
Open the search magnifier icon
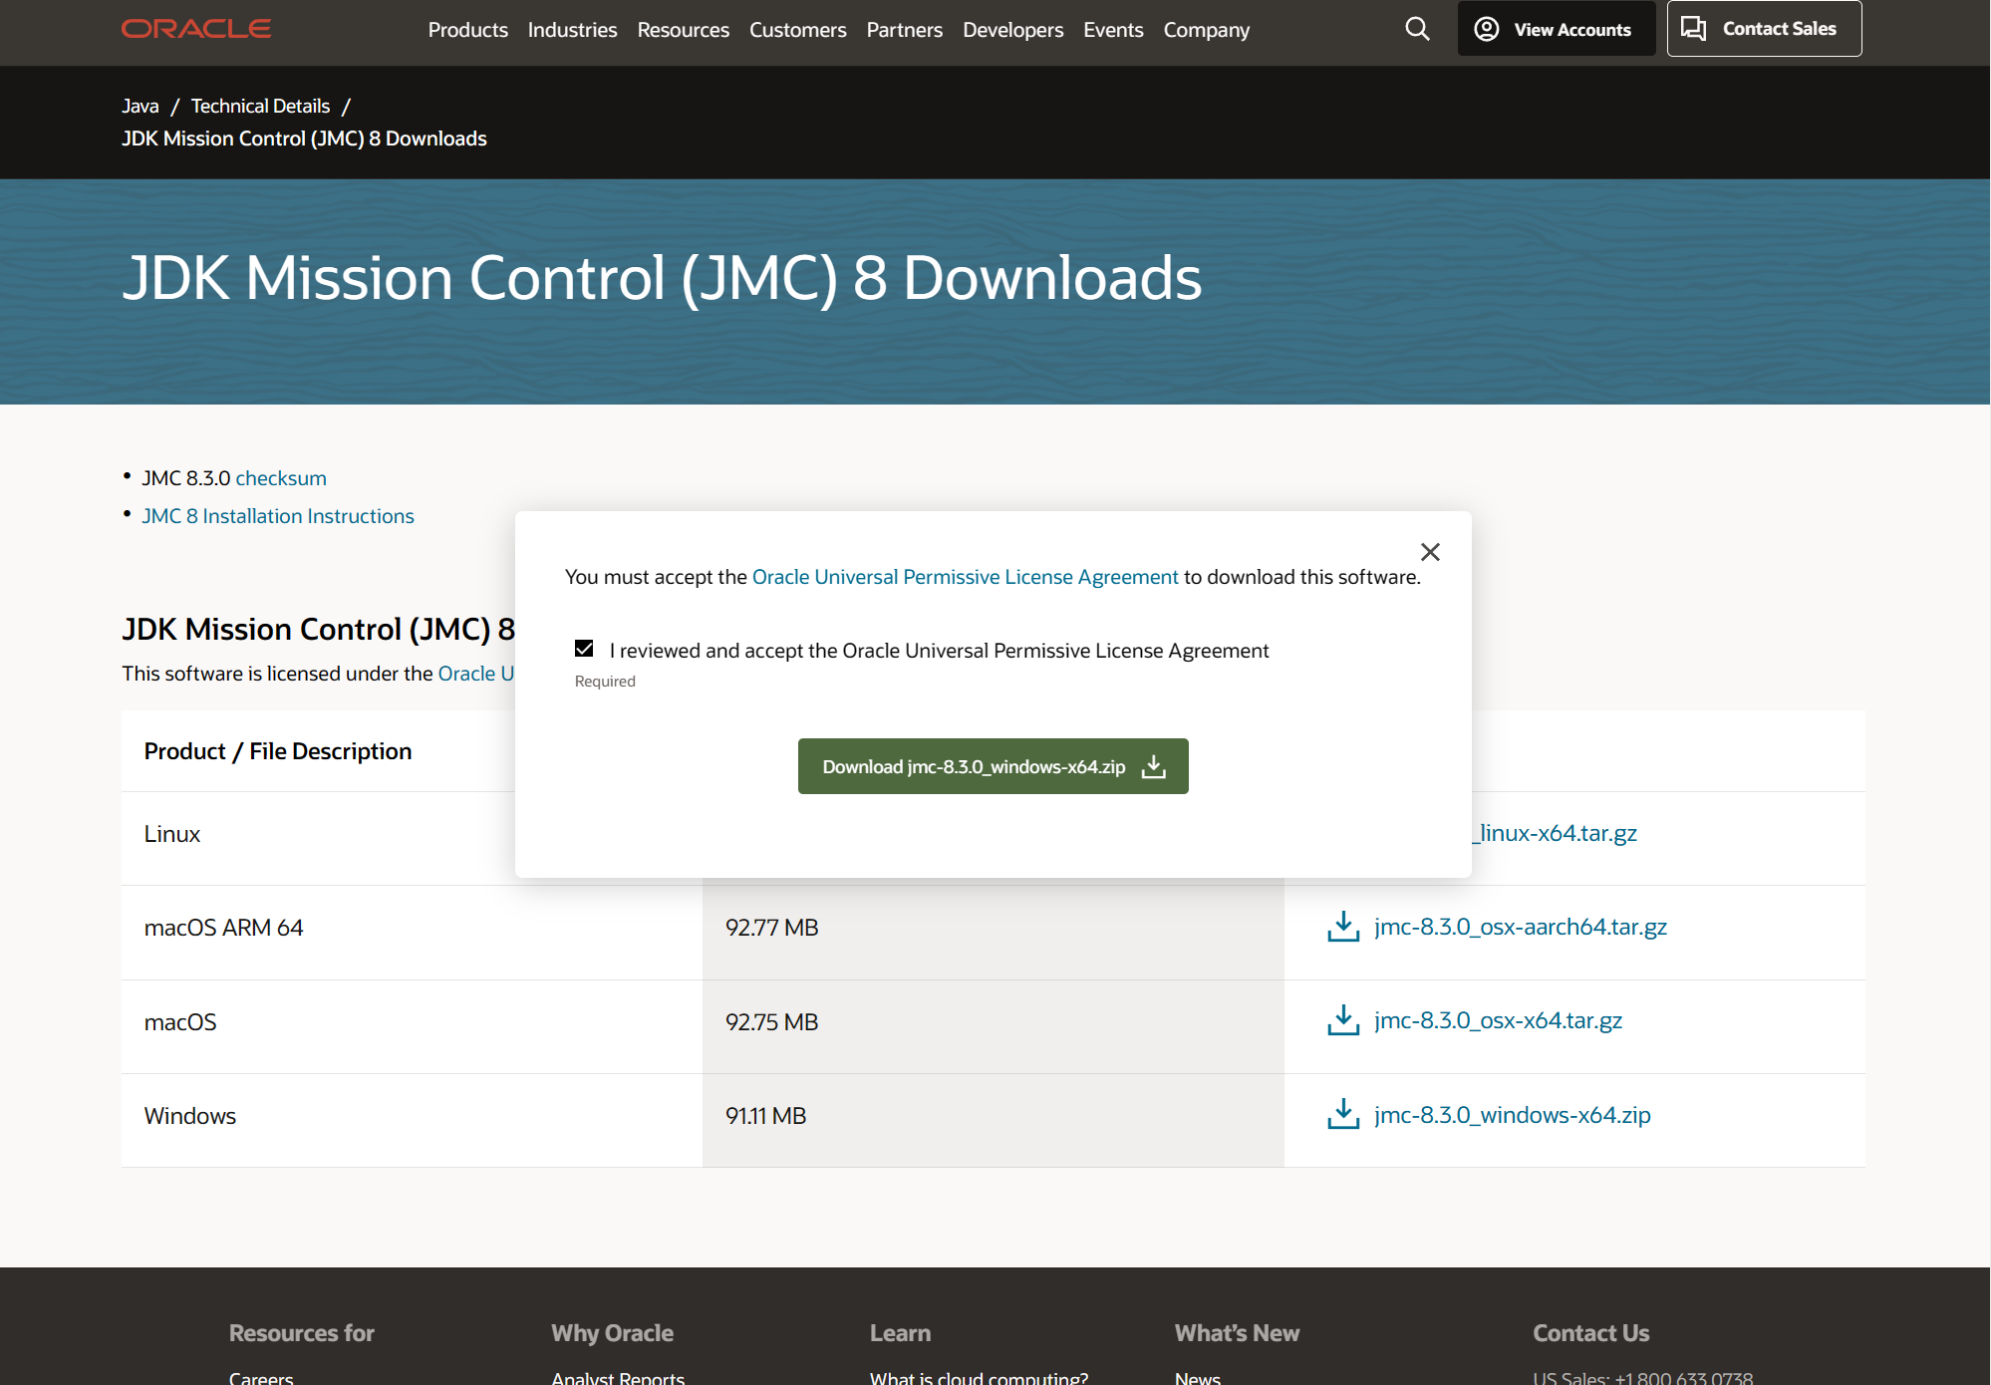(x=1417, y=29)
